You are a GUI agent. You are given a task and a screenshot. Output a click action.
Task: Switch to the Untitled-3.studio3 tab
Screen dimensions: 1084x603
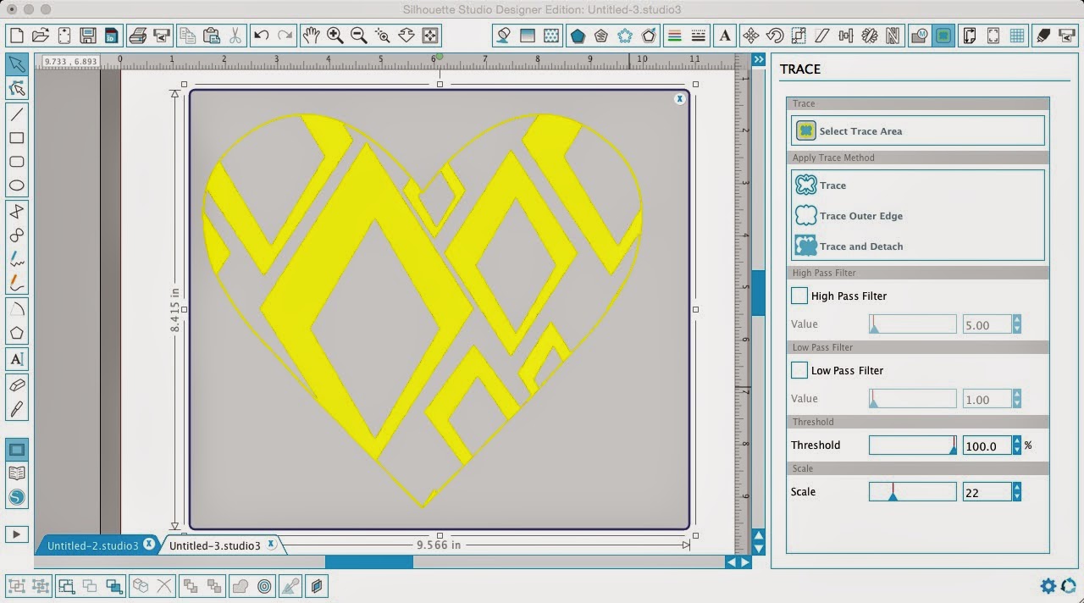coord(216,545)
